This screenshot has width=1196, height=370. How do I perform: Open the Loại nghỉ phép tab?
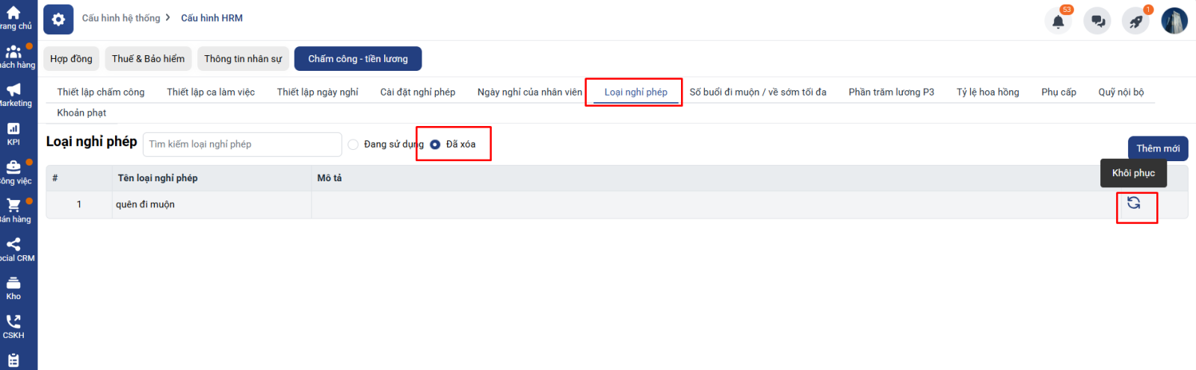(635, 92)
